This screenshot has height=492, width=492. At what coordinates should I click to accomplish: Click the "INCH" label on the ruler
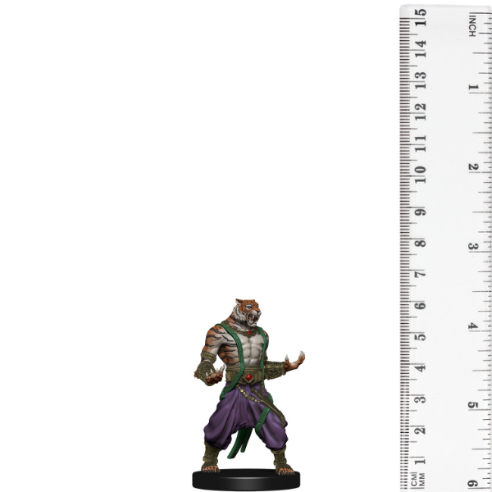point(472,25)
